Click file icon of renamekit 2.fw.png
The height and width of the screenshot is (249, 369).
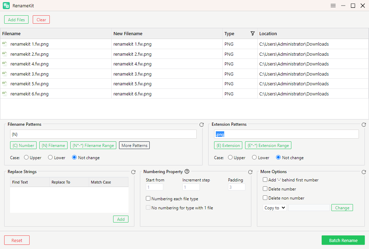tap(5, 54)
